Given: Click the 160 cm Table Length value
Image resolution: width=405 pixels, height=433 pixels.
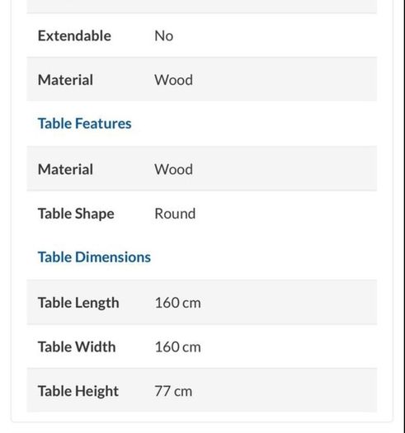Looking at the screenshot, I should click(x=177, y=303).
